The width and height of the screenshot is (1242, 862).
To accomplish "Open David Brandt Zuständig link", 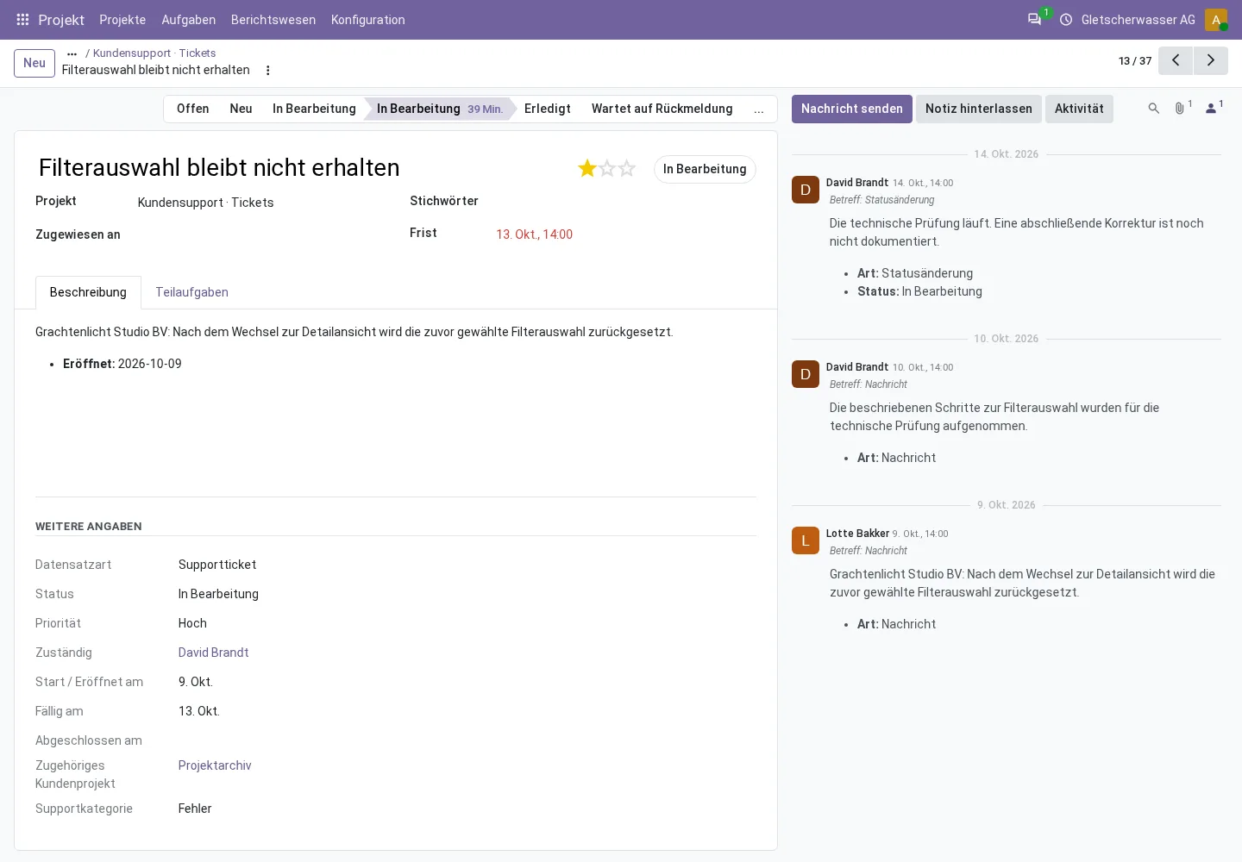I will click(x=213, y=653).
